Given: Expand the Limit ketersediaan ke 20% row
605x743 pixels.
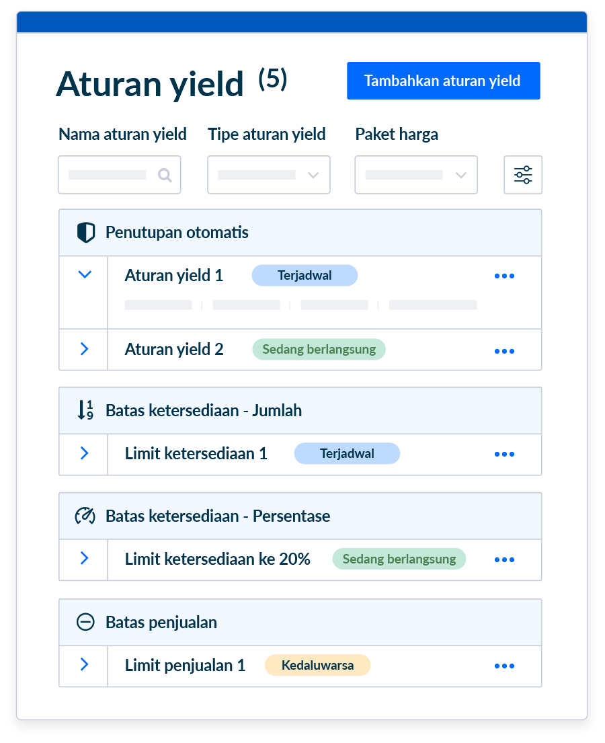Looking at the screenshot, I should pos(84,559).
